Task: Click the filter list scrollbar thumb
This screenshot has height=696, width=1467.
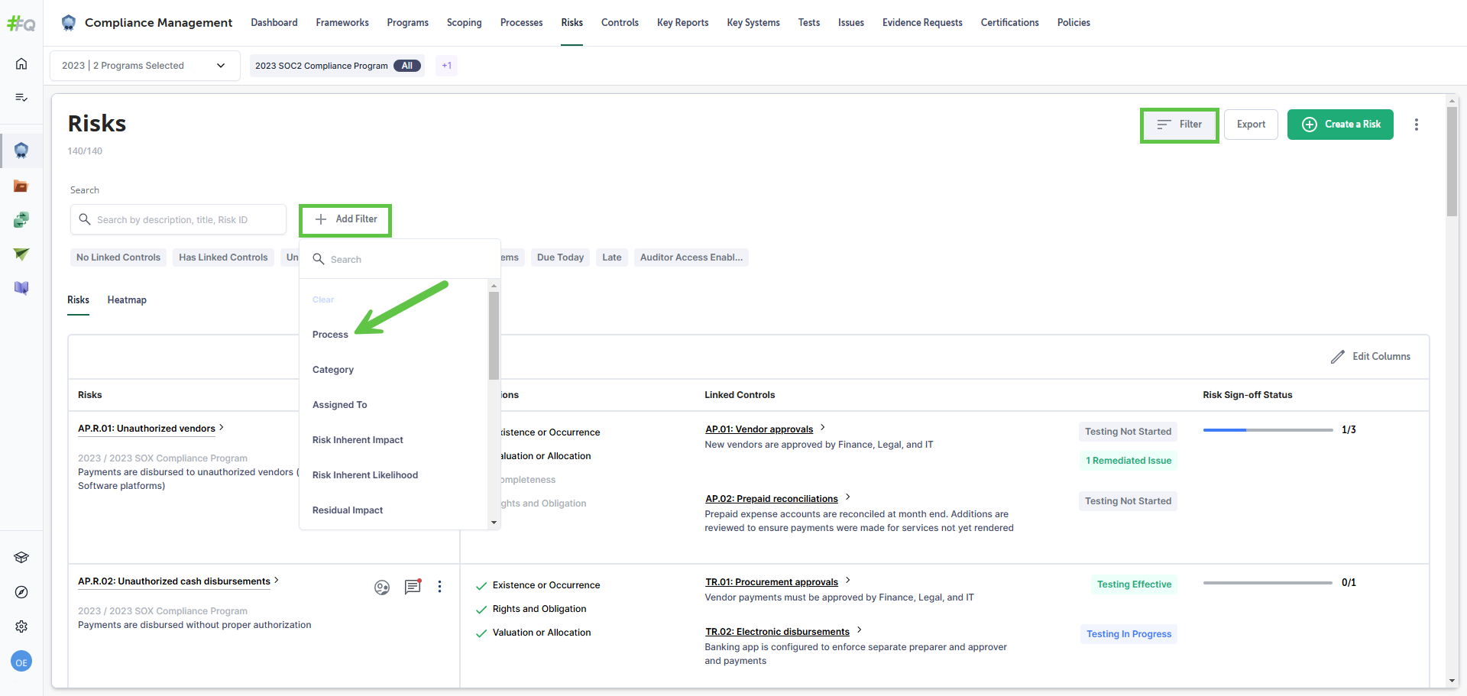Action: coord(494,335)
